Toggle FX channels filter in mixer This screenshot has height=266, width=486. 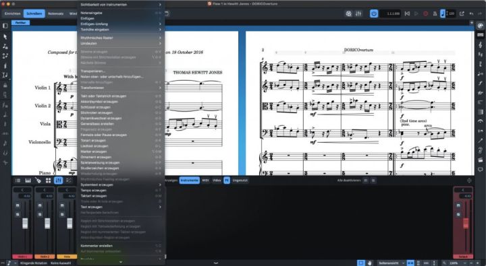[227, 180]
